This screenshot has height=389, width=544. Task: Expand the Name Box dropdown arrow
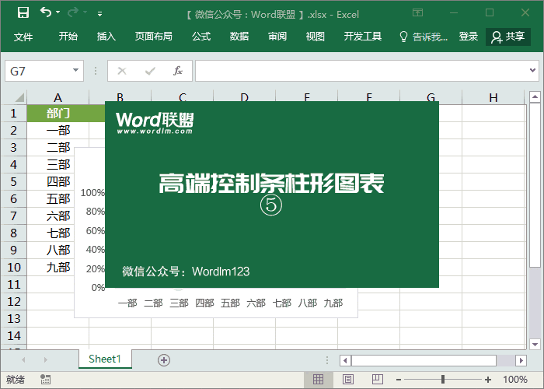pyautogui.click(x=75, y=71)
